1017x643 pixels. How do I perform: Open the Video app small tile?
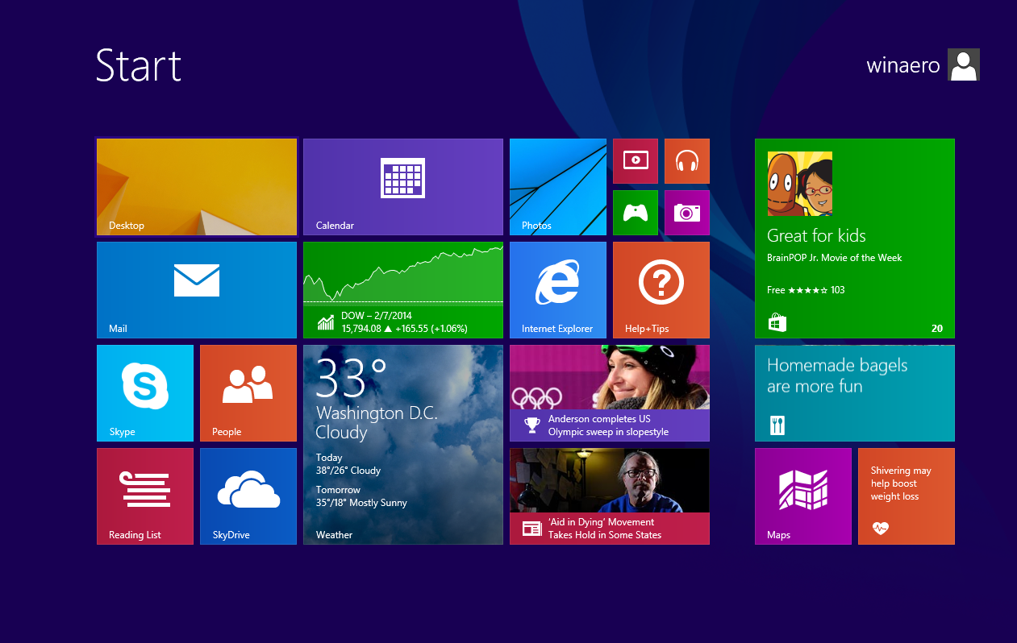click(636, 161)
